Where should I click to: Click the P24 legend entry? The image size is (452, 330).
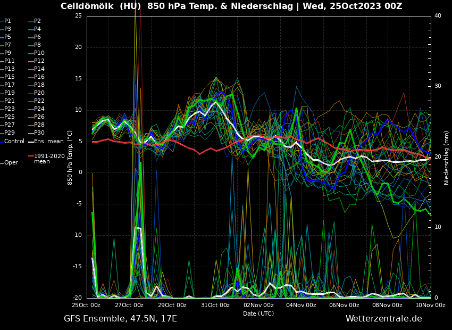click(x=39, y=109)
